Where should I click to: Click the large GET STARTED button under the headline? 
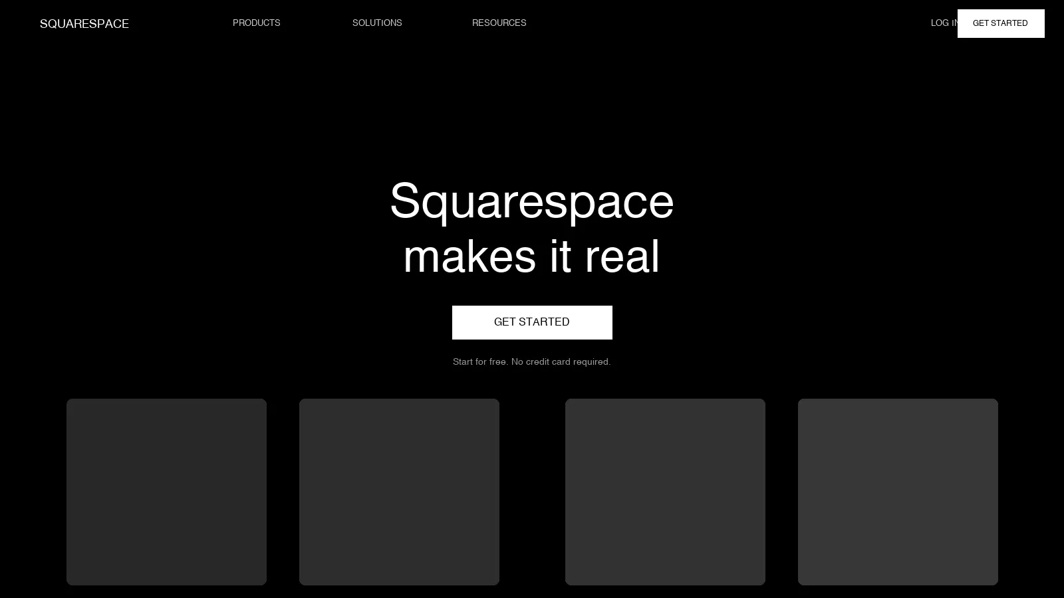coord(532,322)
